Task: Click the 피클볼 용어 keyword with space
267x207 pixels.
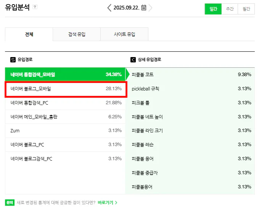Action: 143,159
